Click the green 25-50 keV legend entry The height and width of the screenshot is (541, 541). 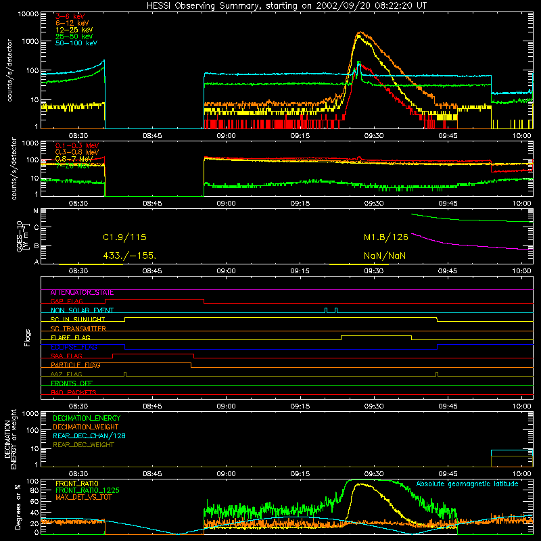pos(74,37)
